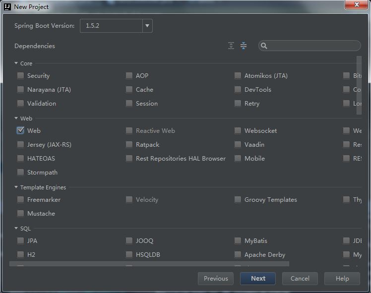Check the AOP dependency
Viewport: 371px width, 293px height.
click(129, 75)
